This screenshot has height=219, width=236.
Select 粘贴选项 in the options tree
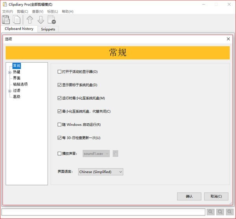tap(20, 84)
